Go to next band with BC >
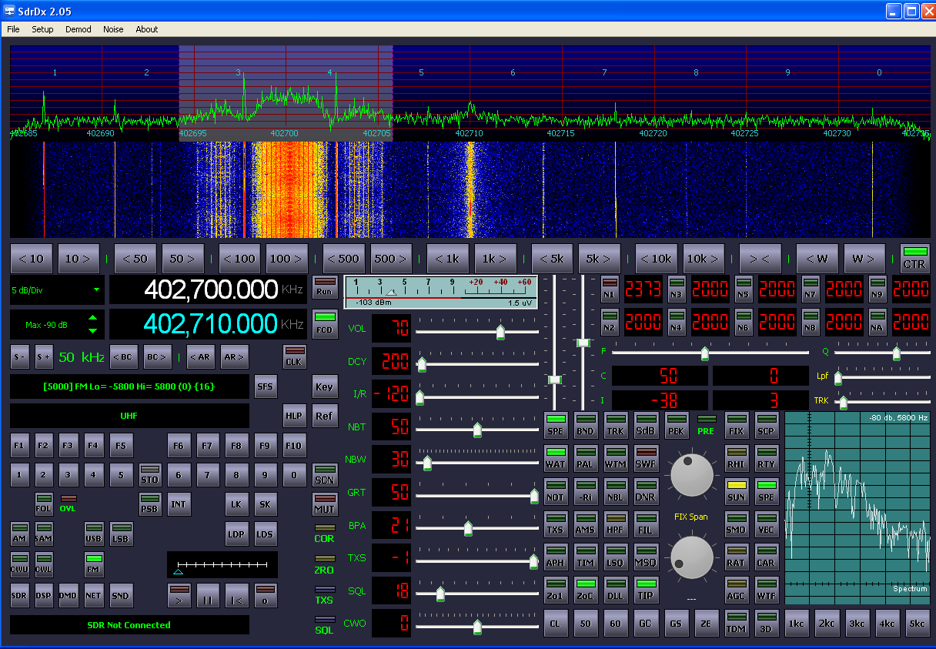The width and height of the screenshot is (936, 649). (157, 356)
